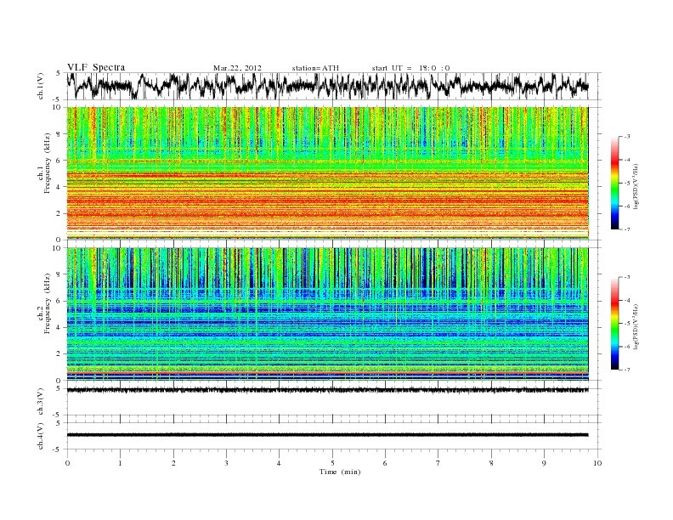
Task: Click time axis tick label "2"
Action: tap(173, 463)
